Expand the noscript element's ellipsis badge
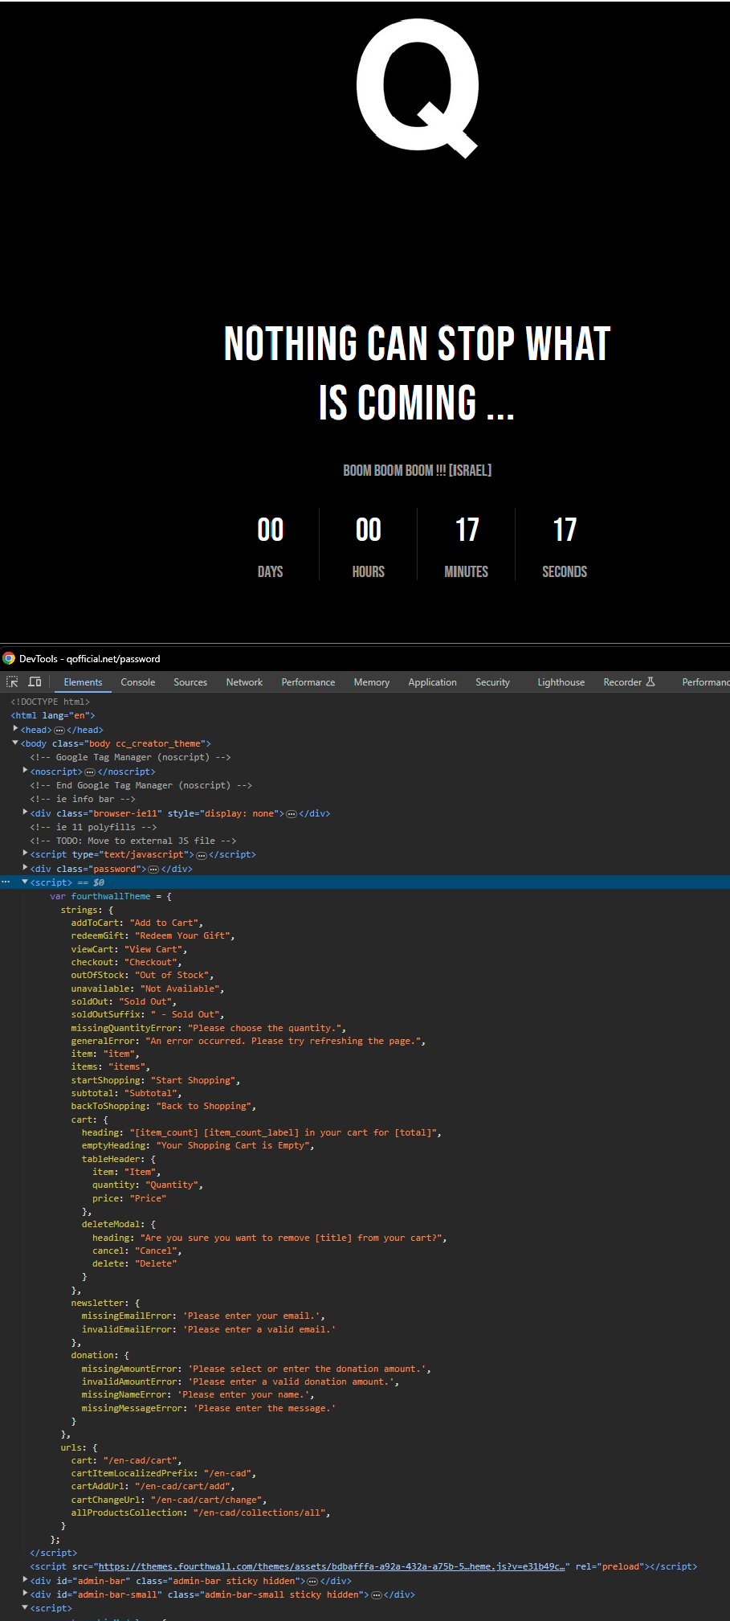The image size is (730, 1621). pos(90,772)
